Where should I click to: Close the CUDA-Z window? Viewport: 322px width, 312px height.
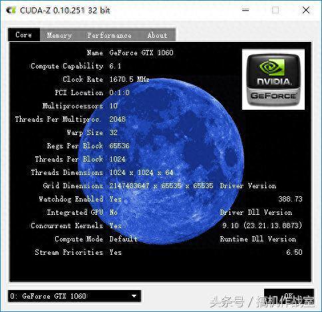pos(306,10)
